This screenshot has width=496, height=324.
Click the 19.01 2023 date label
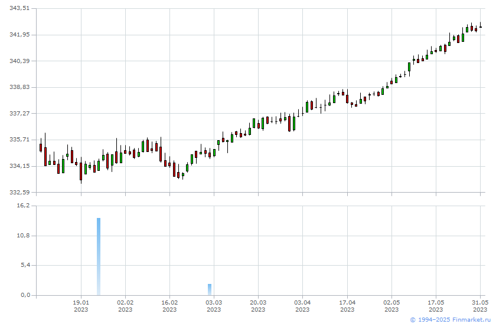click(81, 306)
